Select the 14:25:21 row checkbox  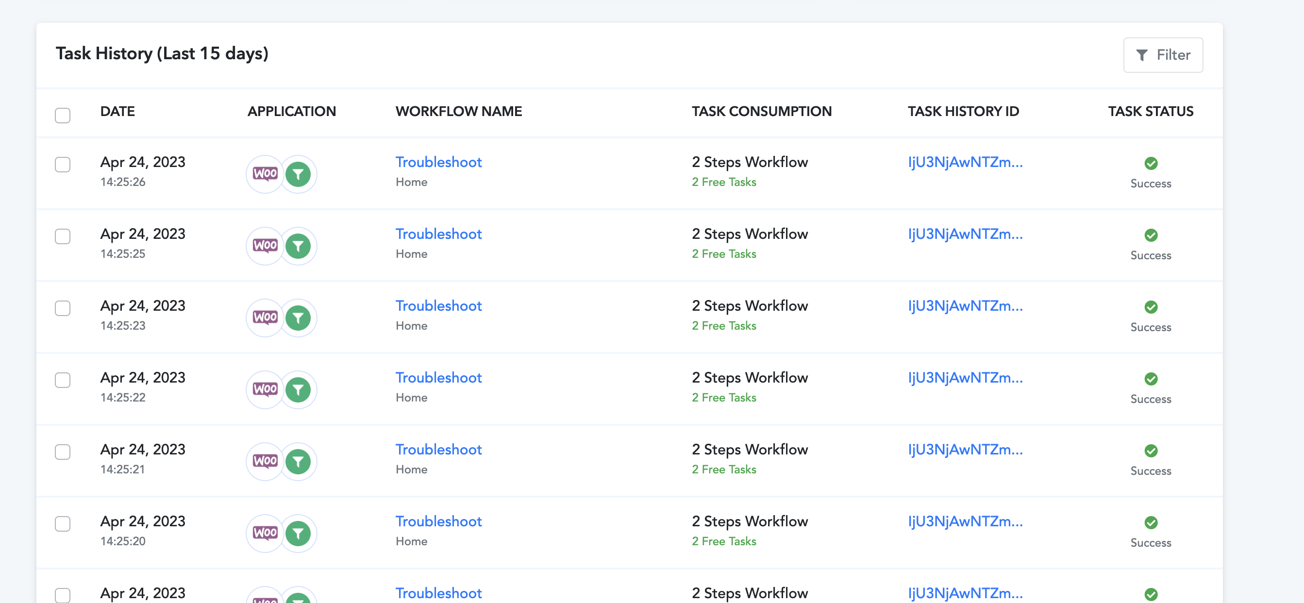pos(63,452)
